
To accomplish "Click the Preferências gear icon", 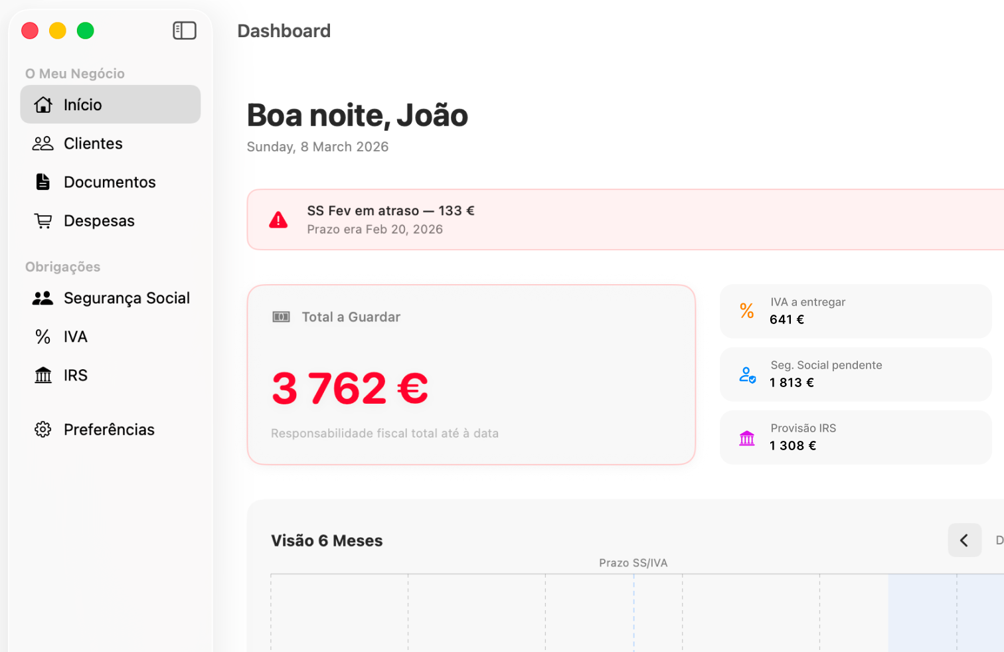I will (42, 429).
